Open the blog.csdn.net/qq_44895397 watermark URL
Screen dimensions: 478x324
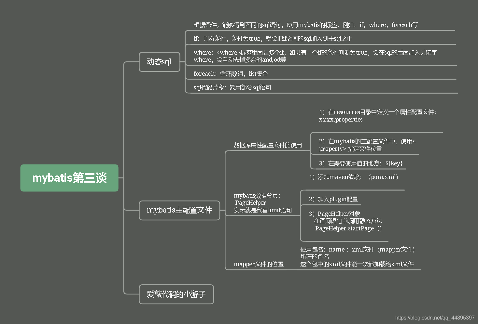pos(435,318)
